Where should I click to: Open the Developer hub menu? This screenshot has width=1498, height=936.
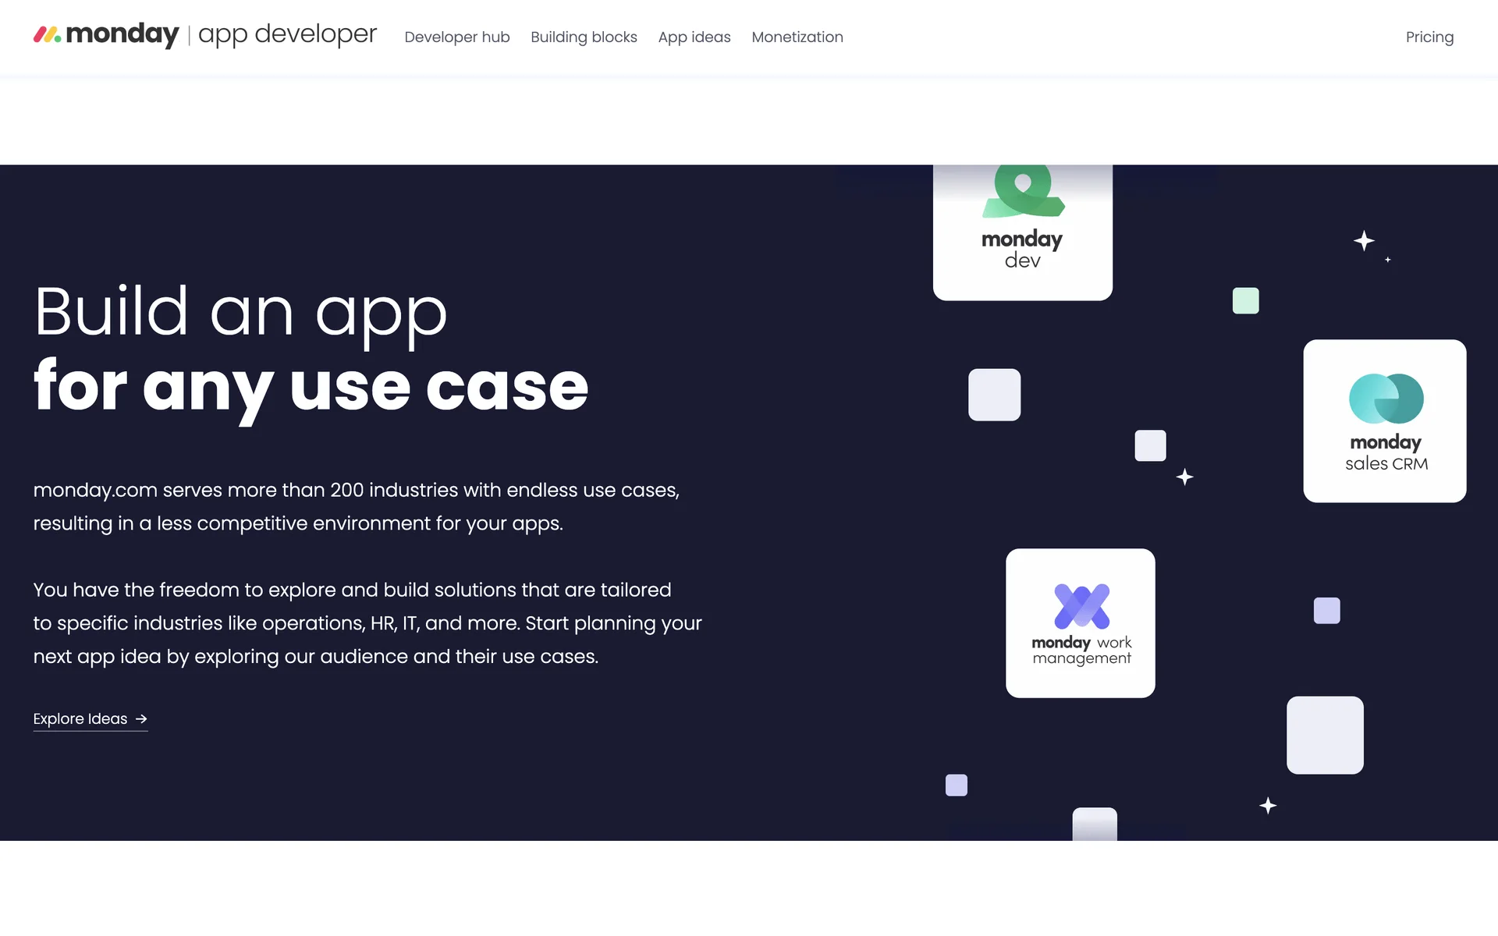(457, 37)
